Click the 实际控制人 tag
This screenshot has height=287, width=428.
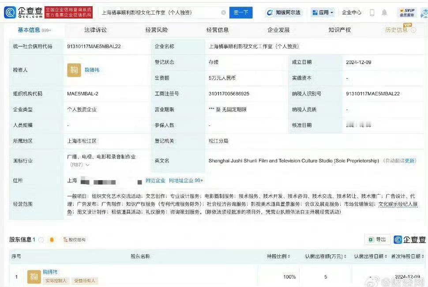(56, 281)
